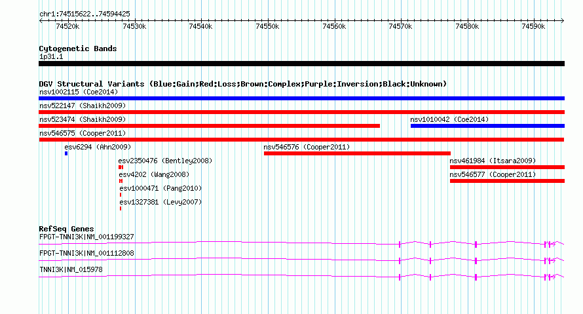The height and width of the screenshot is (314, 583).
Task: Click the 74580k ruler tick label
Action: click(x=467, y=26)
